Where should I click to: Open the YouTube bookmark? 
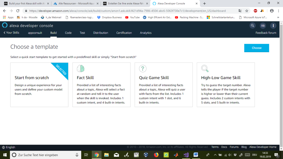tap(132, 17)
